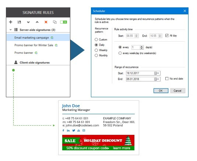
Task: Check the No end date checkbox
Action: point(167,79)
